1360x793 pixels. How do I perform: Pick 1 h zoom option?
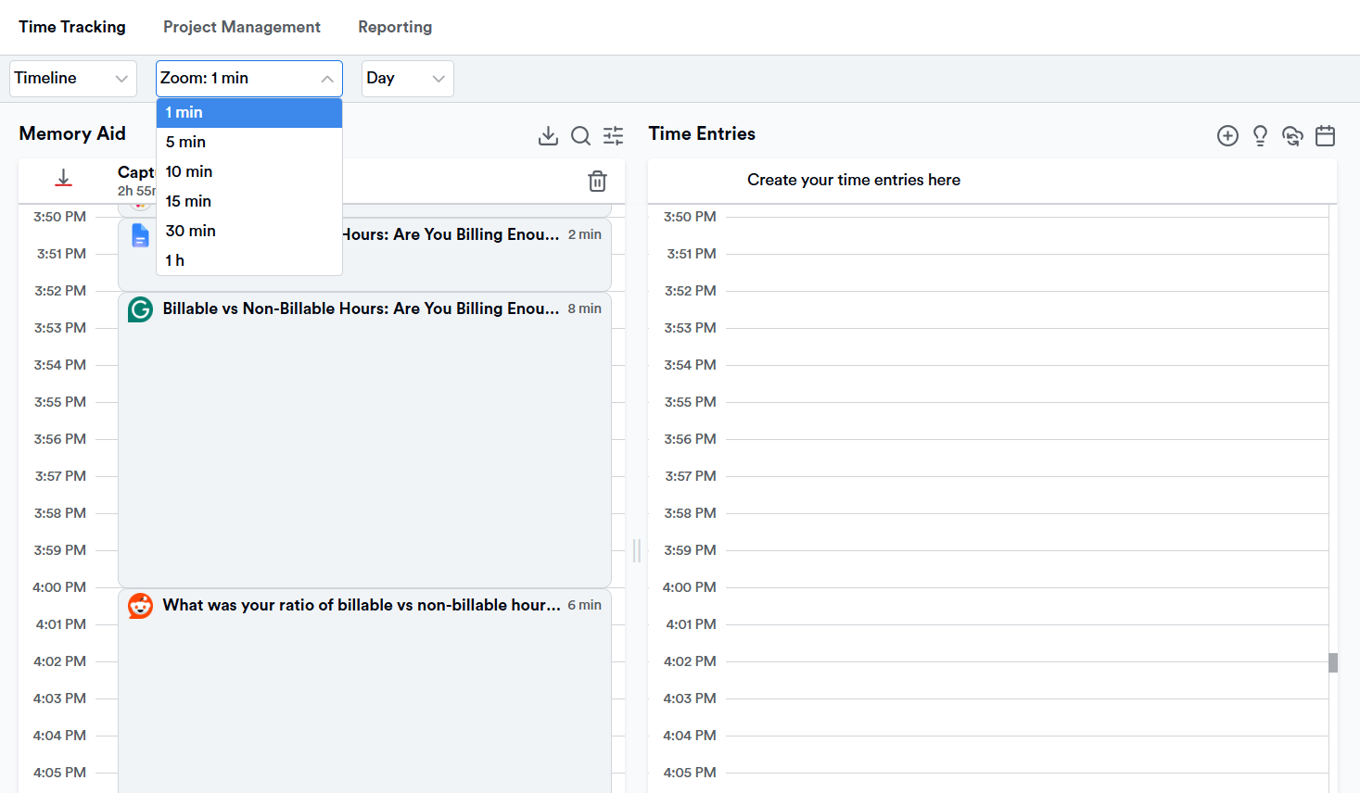click(x=249, y=260)
